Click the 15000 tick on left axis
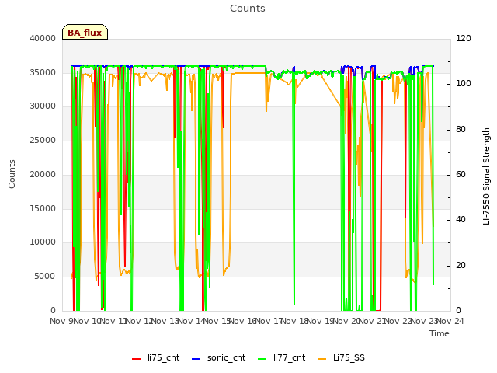 coord(43,208)
